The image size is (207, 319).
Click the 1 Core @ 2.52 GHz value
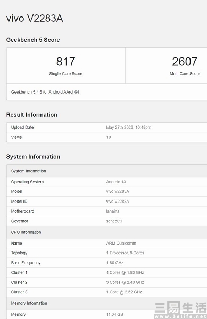(x=124, y=292)
